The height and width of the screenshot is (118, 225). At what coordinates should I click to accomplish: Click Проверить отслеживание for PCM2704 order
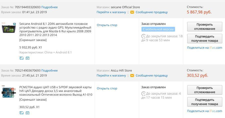click(x=204, y=90)
